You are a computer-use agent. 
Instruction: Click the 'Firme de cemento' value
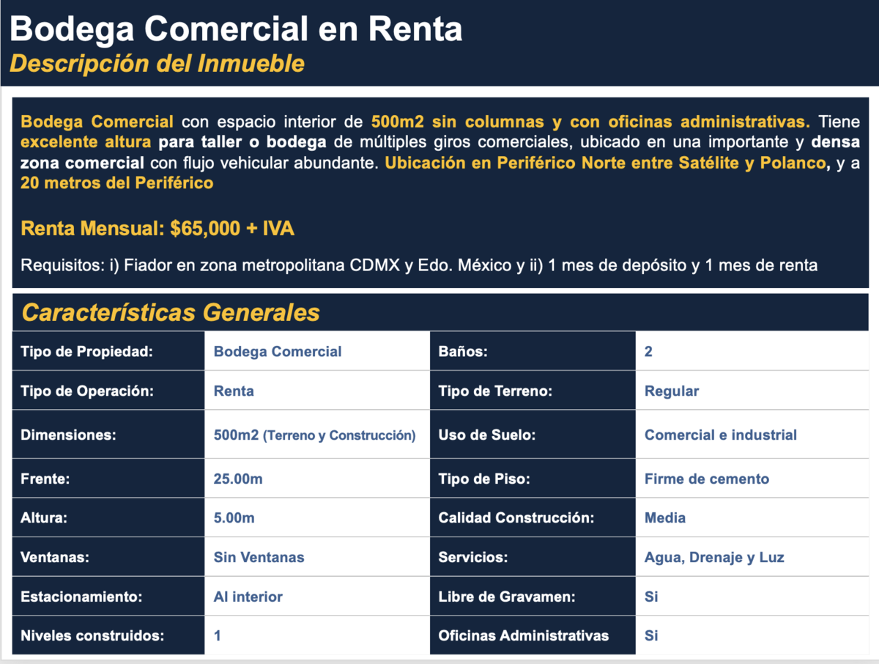point(707,479)
